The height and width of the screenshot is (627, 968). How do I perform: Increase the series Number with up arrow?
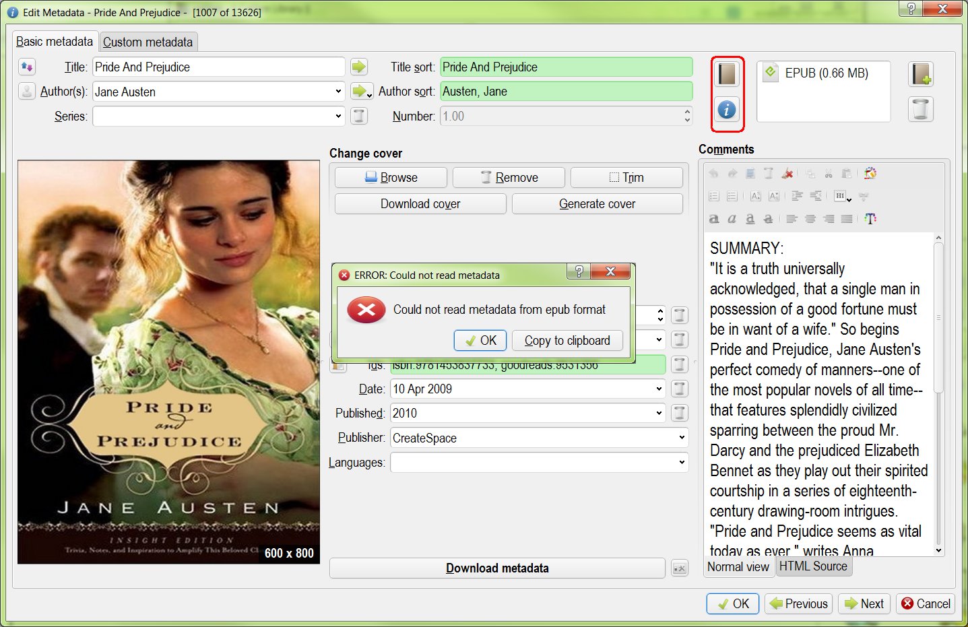coord(687,112)
